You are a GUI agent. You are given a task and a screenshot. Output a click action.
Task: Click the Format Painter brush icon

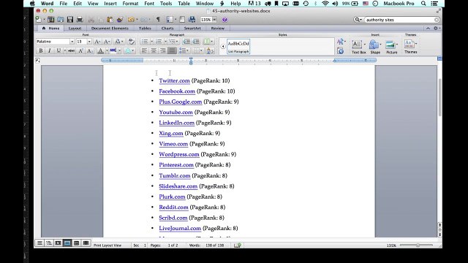click(120, 20)
